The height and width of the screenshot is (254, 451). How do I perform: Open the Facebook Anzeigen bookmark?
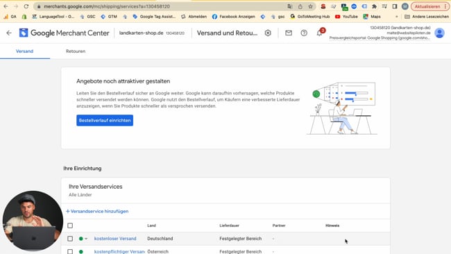click(234, 17)
